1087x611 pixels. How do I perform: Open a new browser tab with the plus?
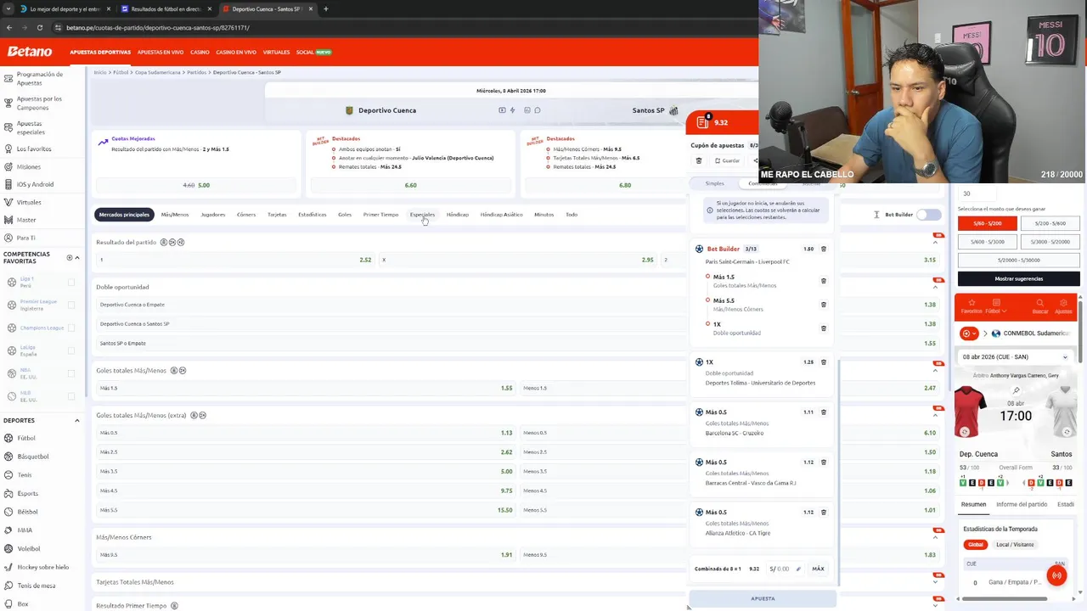pos(326,9)
